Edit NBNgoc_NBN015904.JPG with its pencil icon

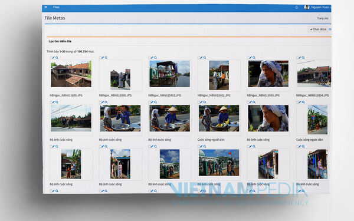pos(300,58)
